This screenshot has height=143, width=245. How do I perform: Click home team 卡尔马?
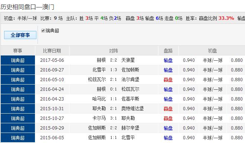click(99, 118)
